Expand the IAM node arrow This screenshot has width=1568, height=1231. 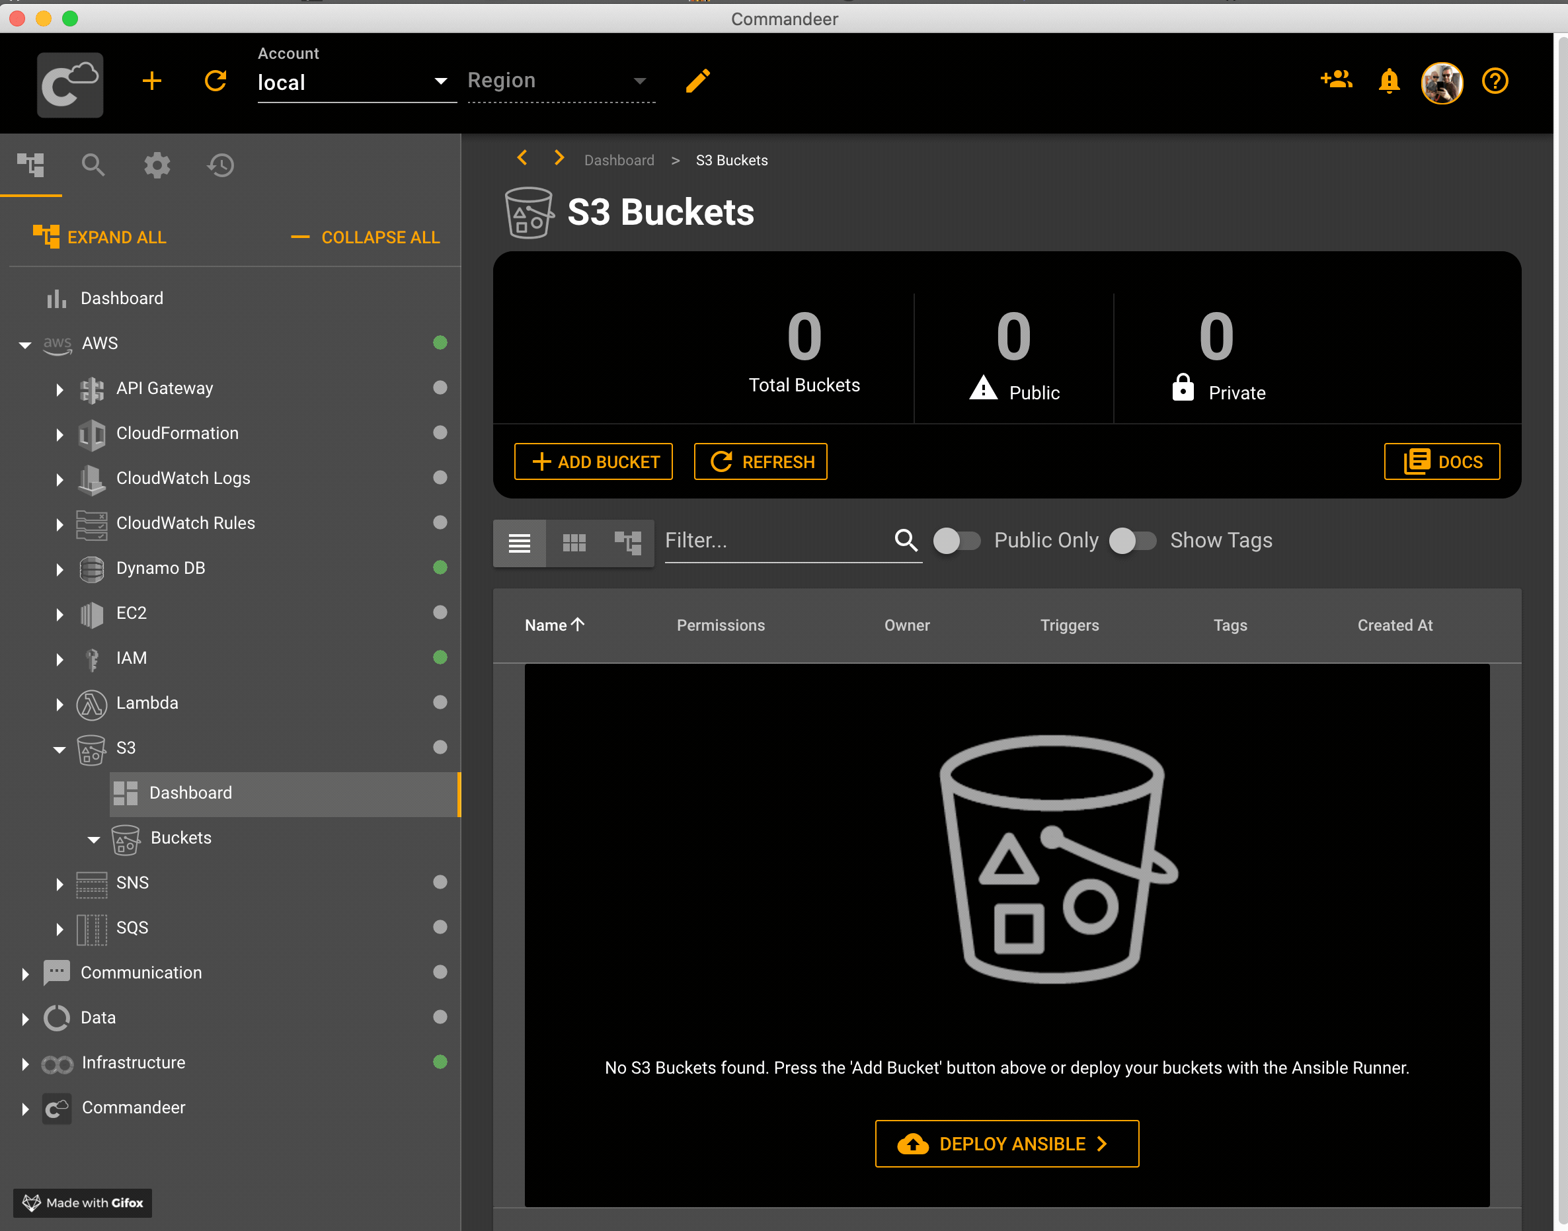pyautogui.click(x=59, y=660)
